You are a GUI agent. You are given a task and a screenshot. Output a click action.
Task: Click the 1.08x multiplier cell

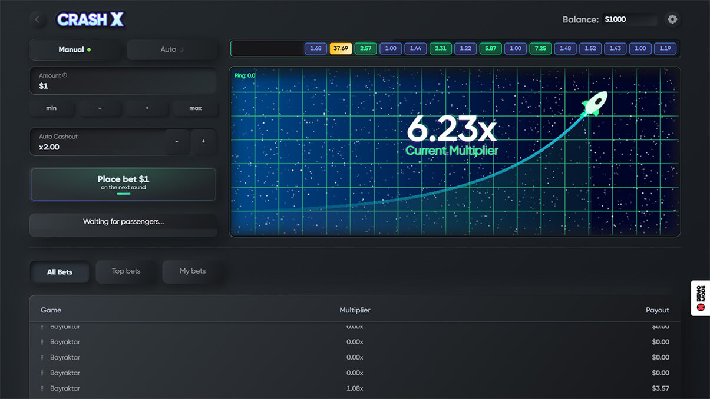[x=355, y=388]
